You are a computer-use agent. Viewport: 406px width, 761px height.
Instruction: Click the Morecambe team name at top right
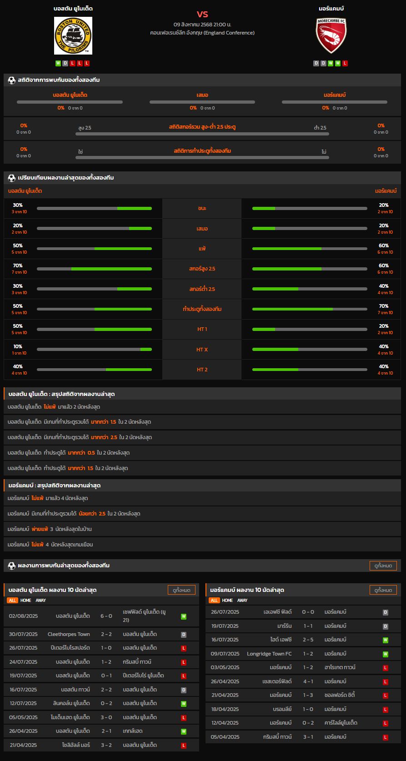tap(331, 9)
